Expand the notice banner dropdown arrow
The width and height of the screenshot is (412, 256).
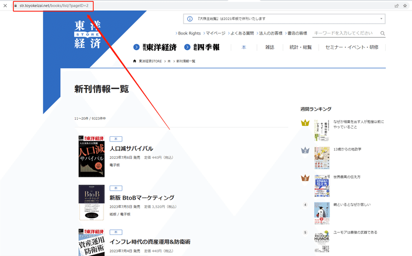(x=381, y=19)
